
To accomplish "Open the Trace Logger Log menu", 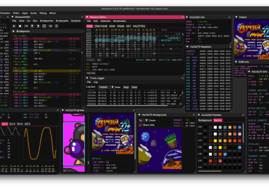I will [96, 82].
